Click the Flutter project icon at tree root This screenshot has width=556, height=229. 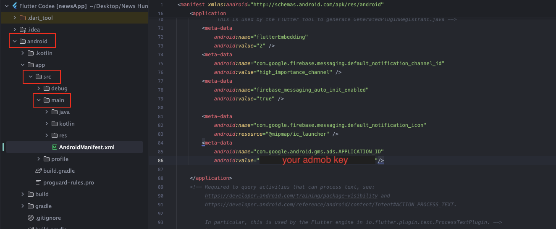click(x=15, y=6)
